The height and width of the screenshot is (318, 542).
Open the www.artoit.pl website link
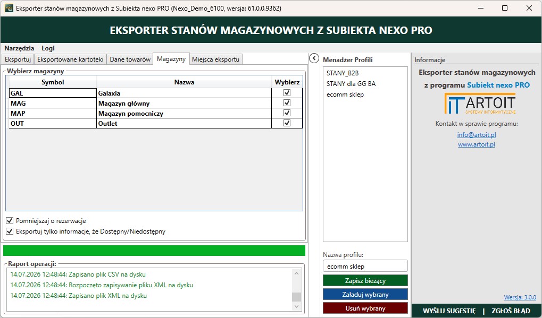477,144
